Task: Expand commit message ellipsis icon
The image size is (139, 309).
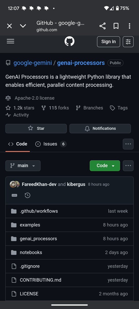Action: click(14, 195)
